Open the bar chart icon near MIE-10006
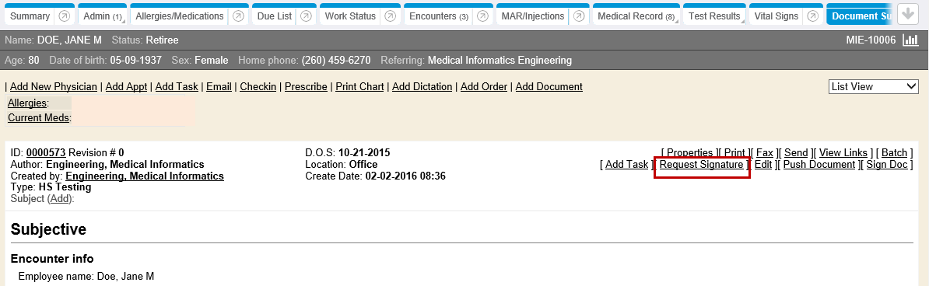929x286 pixels. 910,40
